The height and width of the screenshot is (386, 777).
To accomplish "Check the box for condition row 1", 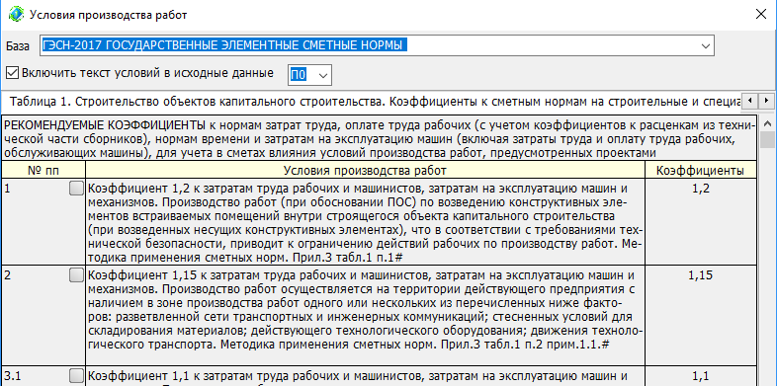I will [76, 189].
